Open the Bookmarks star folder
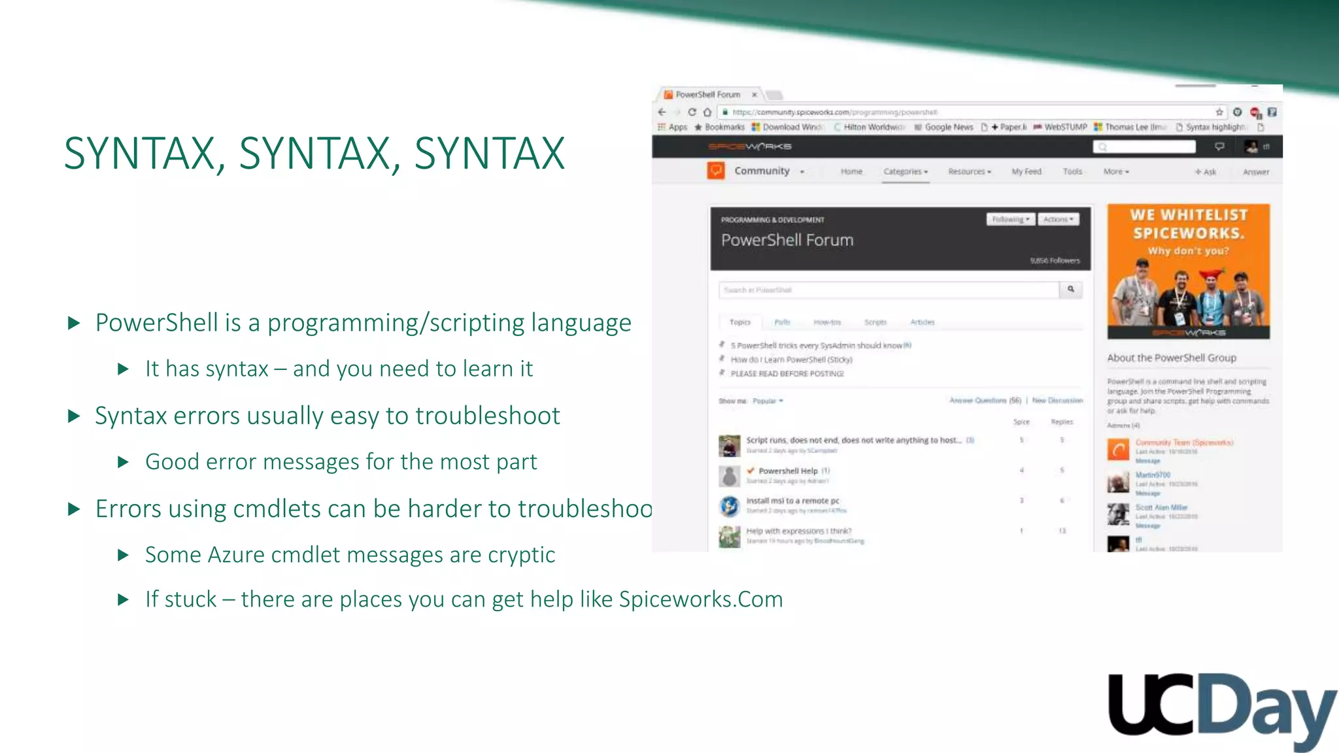Image resolution: width=1339 pixels, height=753 pixels. coord(719,127)
